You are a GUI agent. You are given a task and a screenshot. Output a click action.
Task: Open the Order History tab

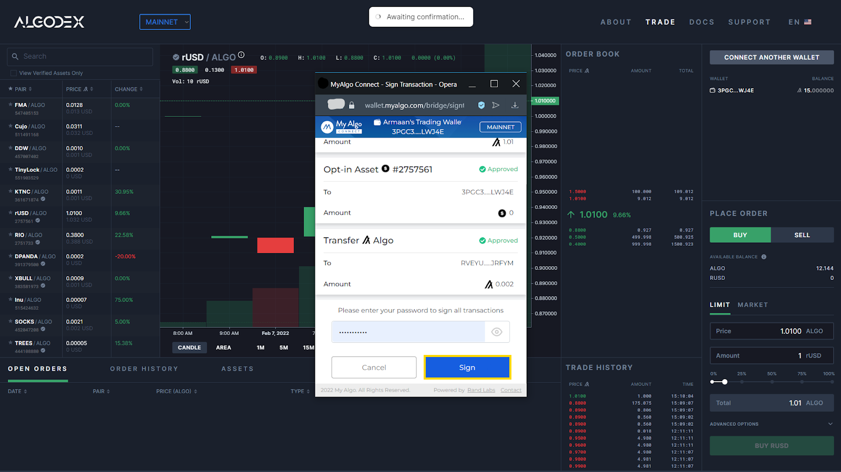coord(144,369)
